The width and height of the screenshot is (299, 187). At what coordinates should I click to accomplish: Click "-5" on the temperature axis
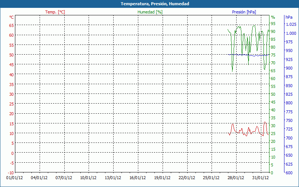pyautogui.click(x=12, y=163)
